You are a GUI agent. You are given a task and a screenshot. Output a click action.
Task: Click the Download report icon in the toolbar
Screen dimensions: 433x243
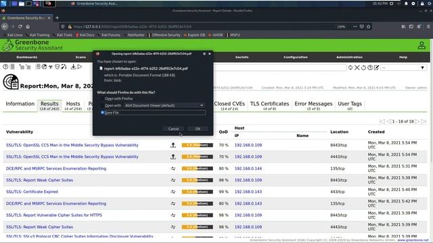point(73,67)
